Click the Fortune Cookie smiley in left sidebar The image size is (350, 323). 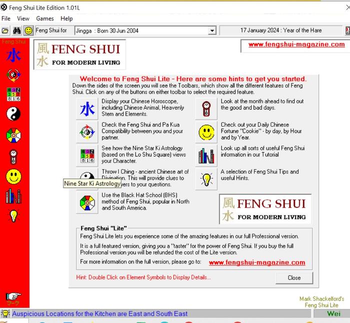13,176
